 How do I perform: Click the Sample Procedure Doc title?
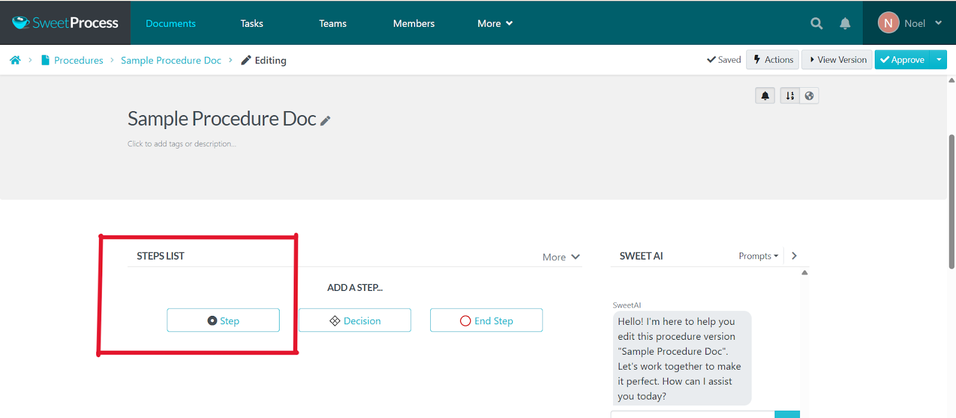coord(222,119)
